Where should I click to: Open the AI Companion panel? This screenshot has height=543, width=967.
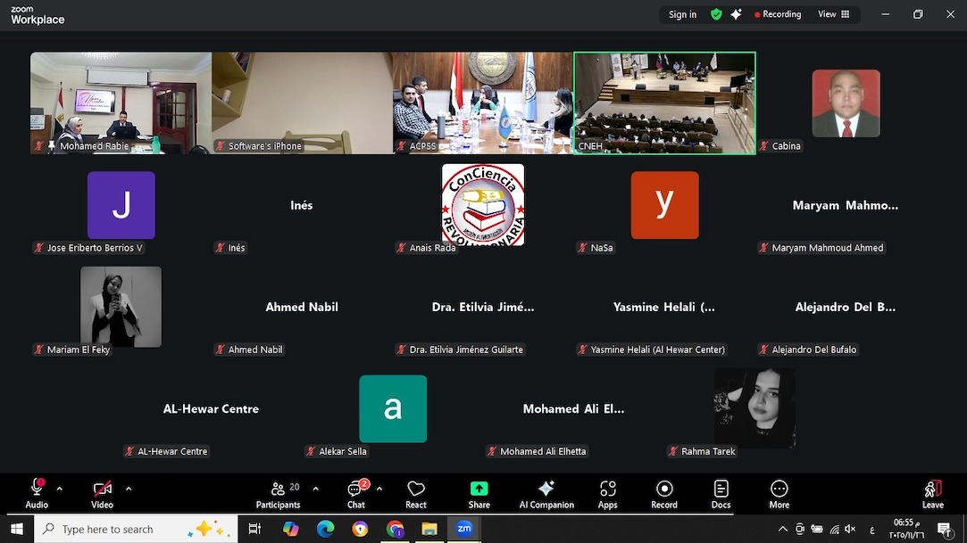point(546,494)
